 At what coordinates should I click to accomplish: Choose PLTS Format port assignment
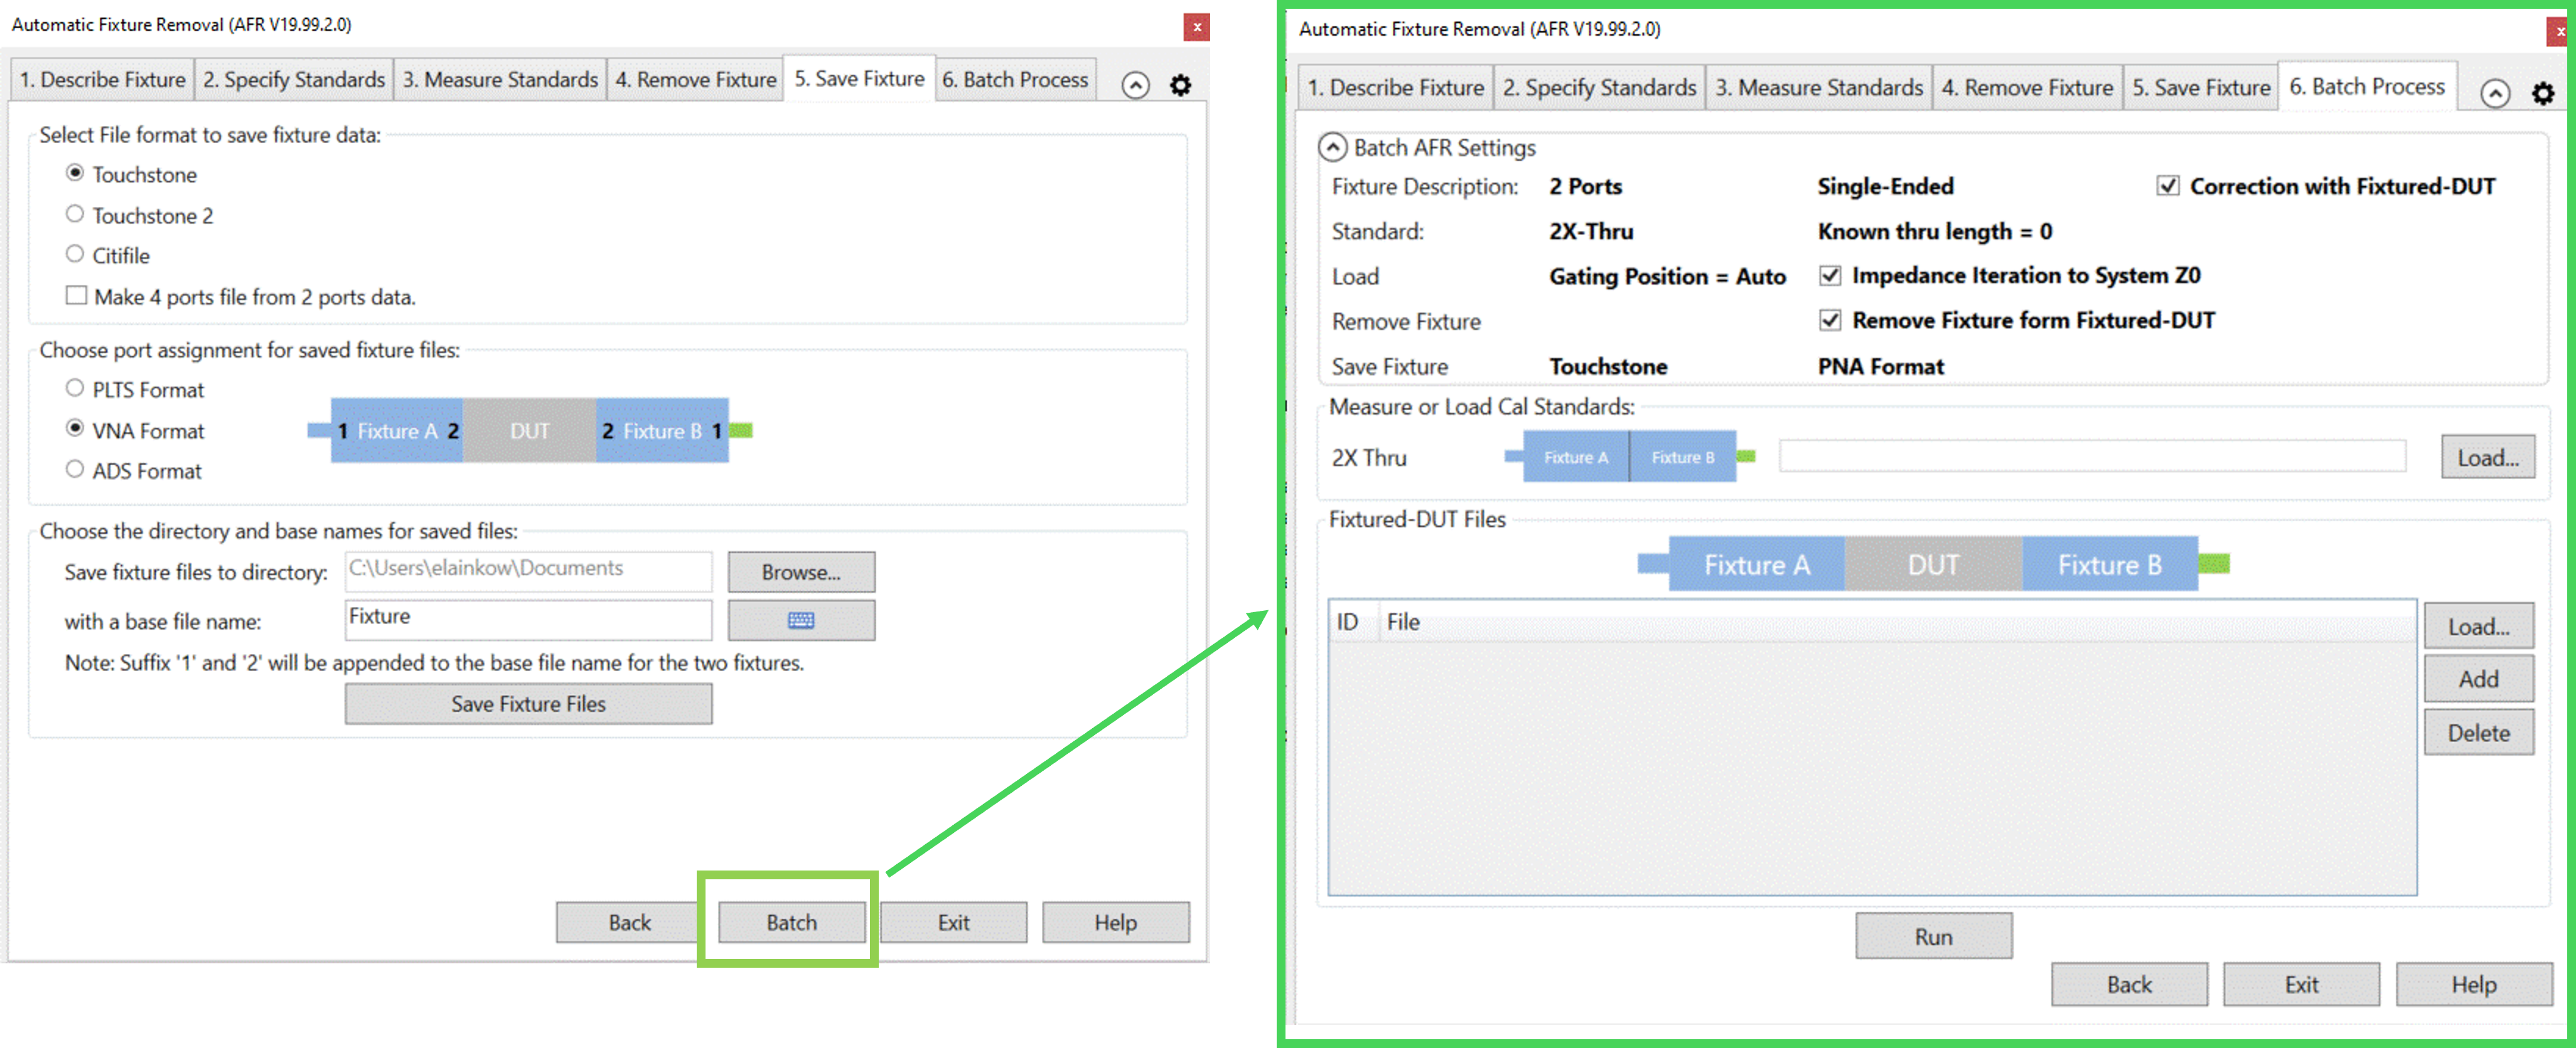click(x=75, y=389)
